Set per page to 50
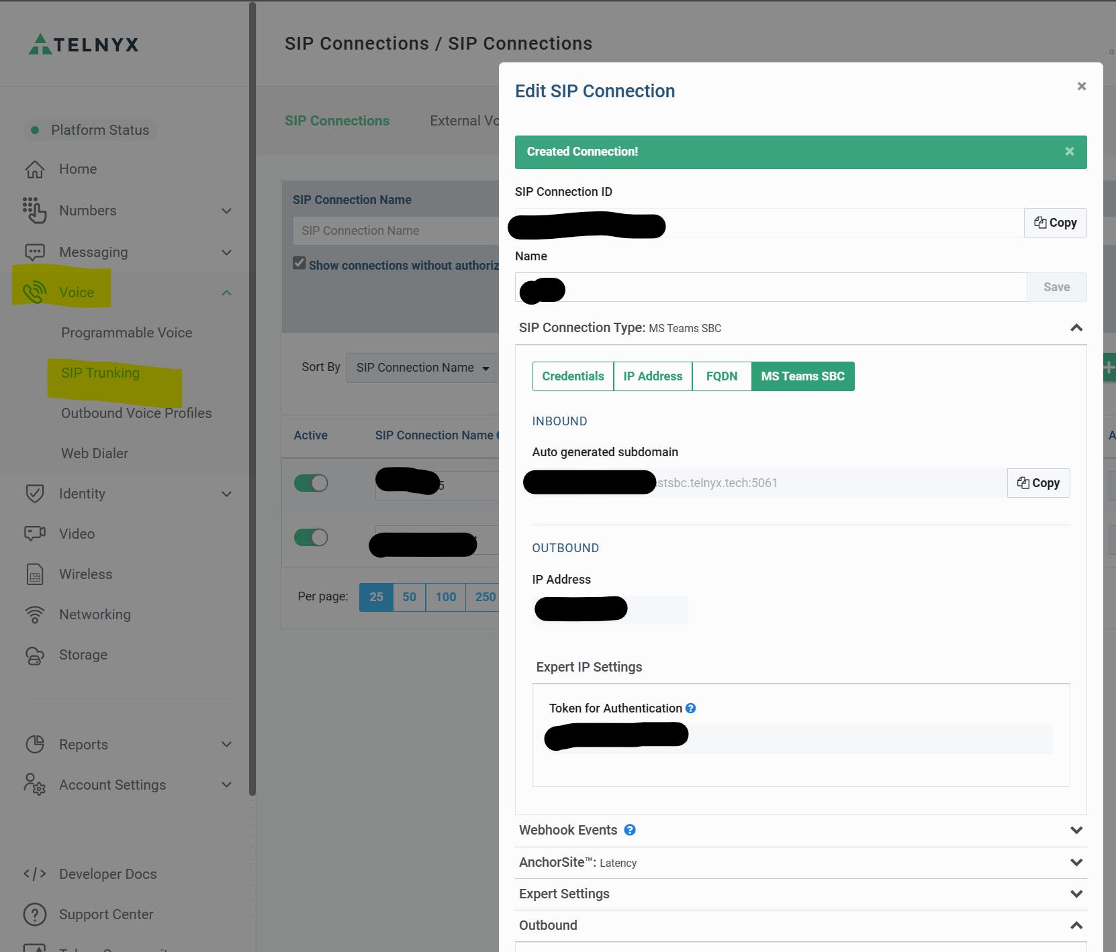This screenshot has width=1116, height=952. coord(410,597)
